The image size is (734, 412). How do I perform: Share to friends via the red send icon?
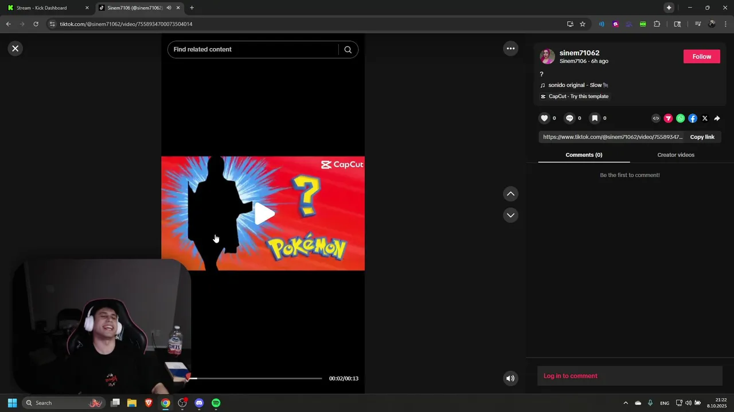pos(668,118)
